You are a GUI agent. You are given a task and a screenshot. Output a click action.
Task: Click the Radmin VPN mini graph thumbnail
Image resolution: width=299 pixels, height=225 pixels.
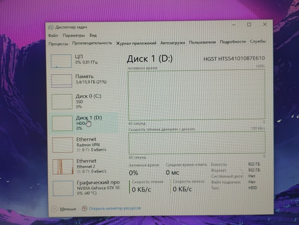click(x=62, y=145)
